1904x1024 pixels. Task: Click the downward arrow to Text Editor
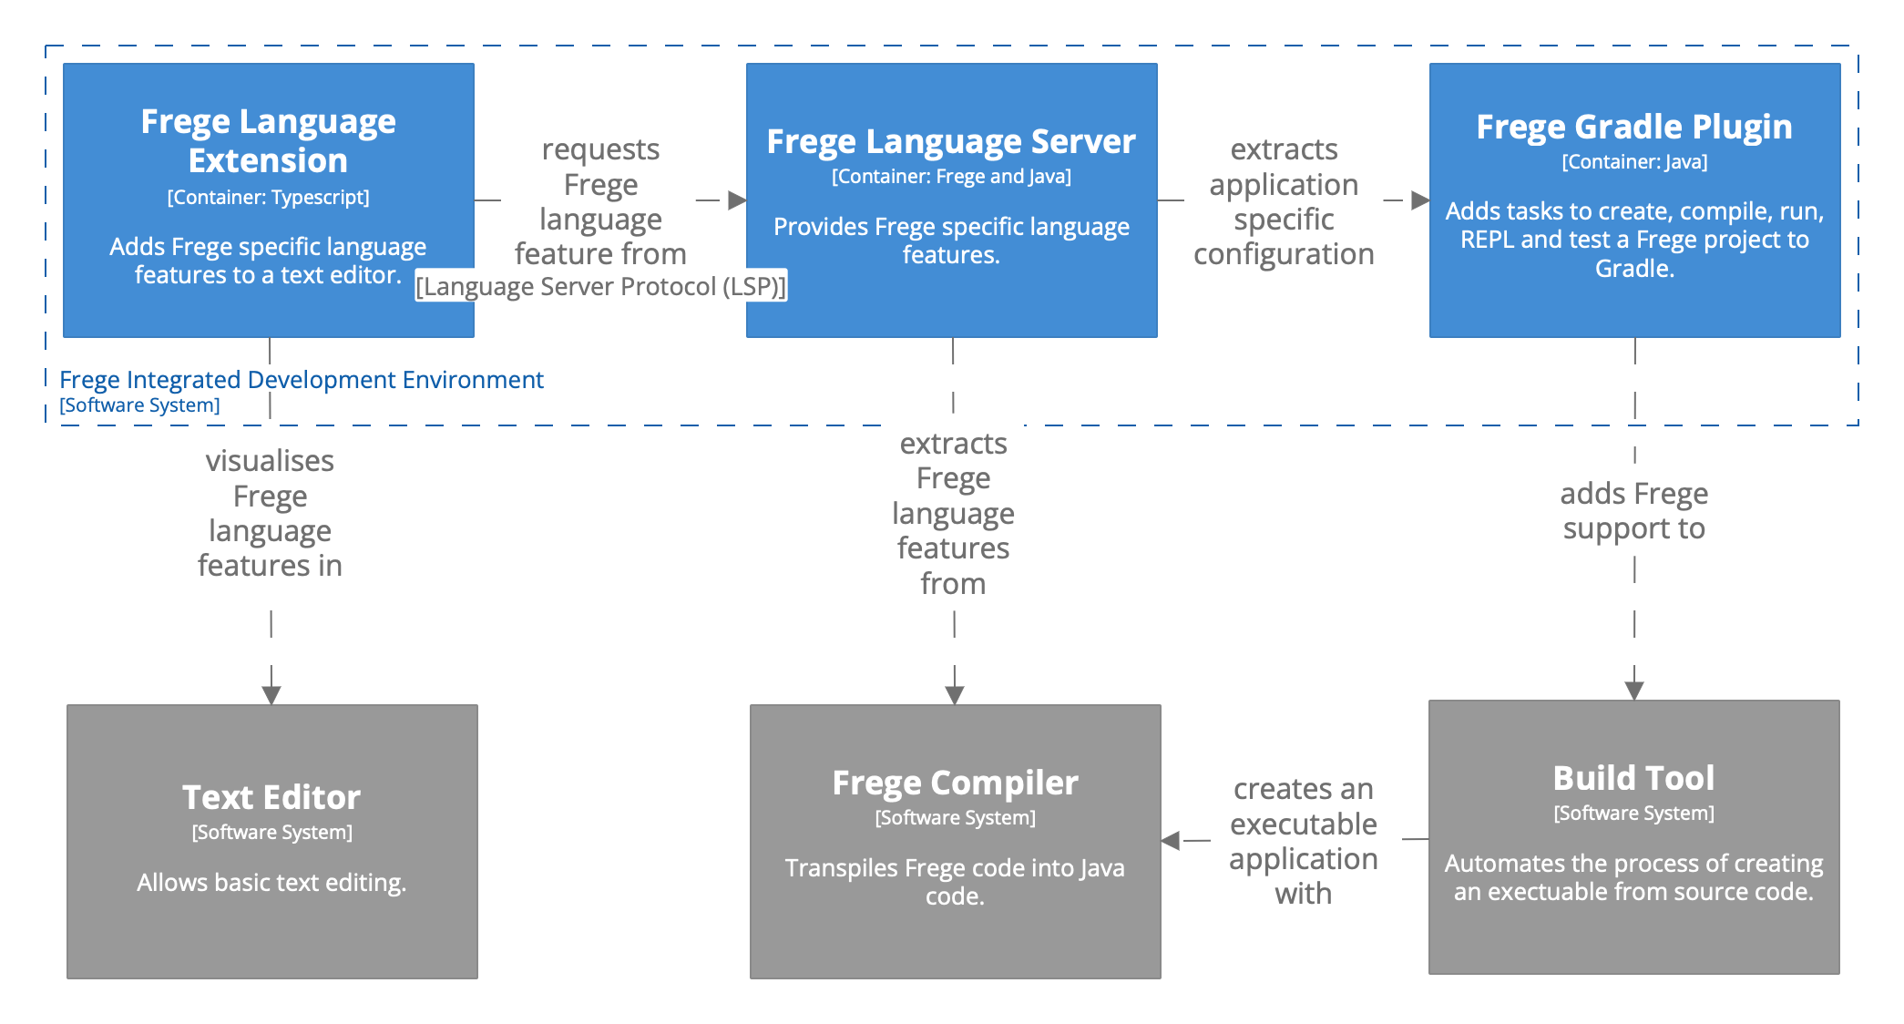[271, 692]
